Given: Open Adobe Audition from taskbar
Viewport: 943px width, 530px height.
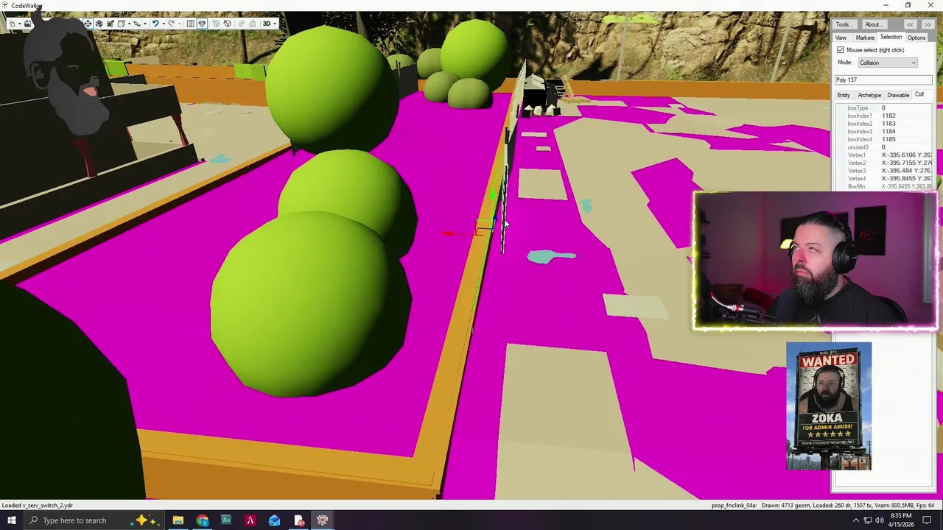Looking at the screenshot, I should (x=226, y=520).
